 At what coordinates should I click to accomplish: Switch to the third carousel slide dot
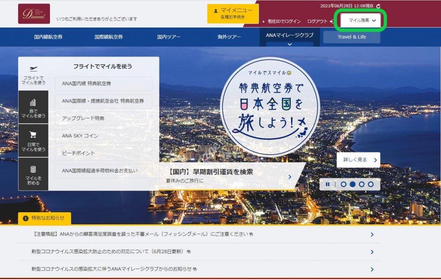point(362,184)
